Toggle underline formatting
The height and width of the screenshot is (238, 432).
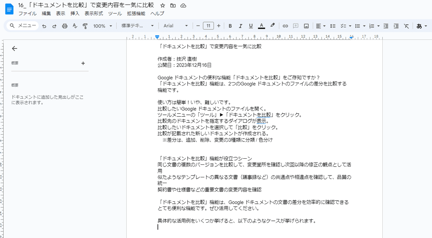click(251, 25)
